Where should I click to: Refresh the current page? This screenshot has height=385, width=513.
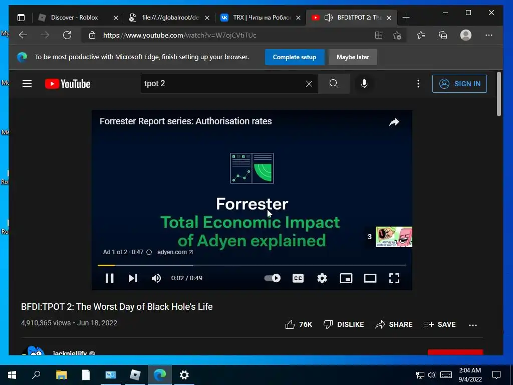(67, 35)
